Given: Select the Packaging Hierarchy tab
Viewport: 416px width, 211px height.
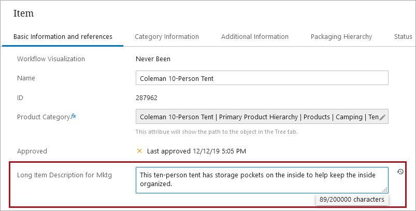Looking at the screenshot, I should pos(341,37).
